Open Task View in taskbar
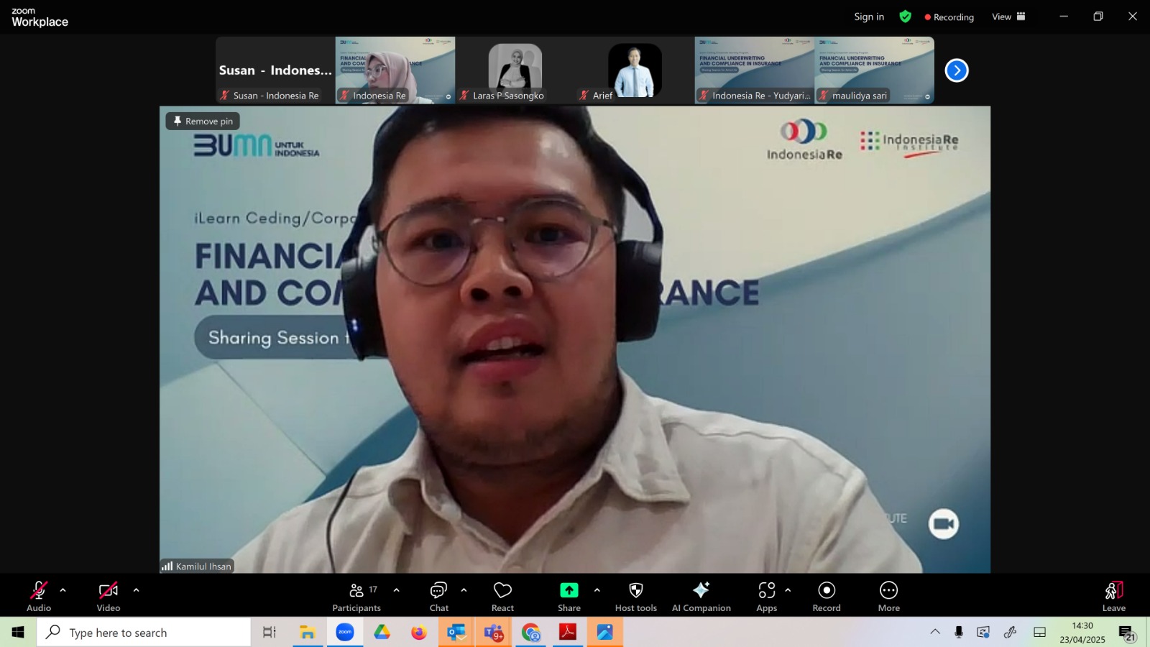This screenshot has width=1150, height=647. [x=270, y=633]
